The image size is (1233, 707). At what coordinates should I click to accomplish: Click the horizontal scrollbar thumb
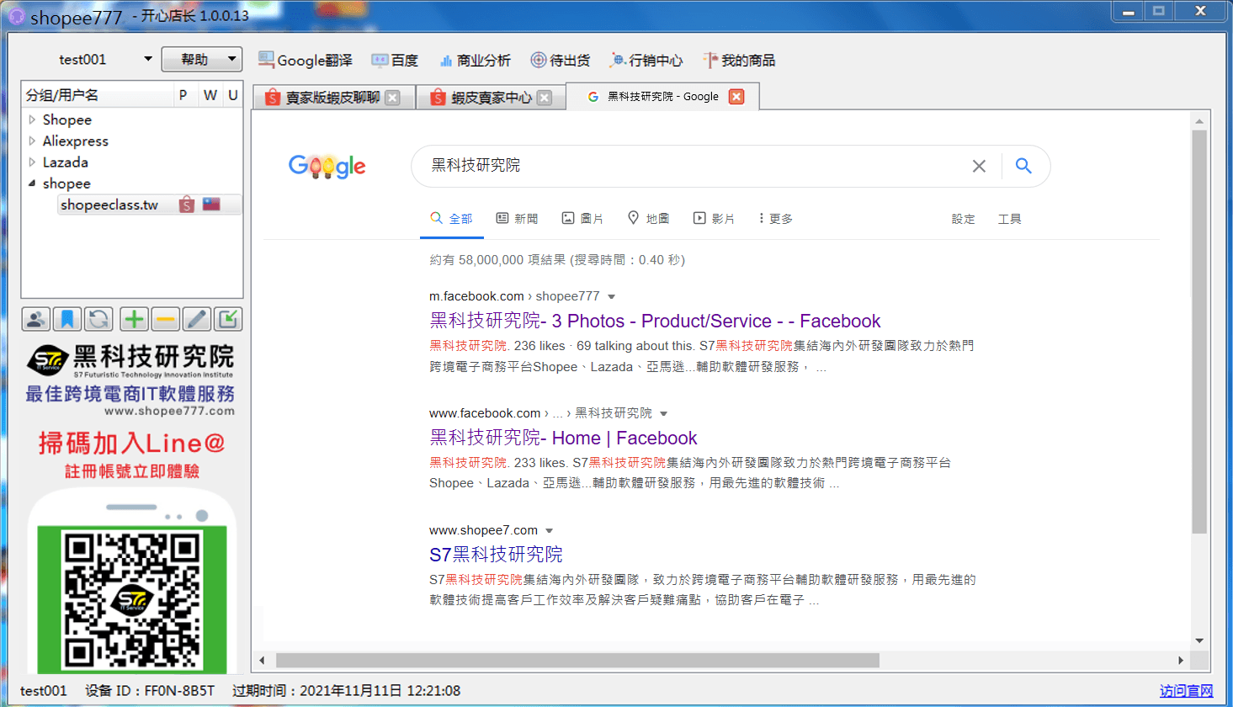[577, 661]
